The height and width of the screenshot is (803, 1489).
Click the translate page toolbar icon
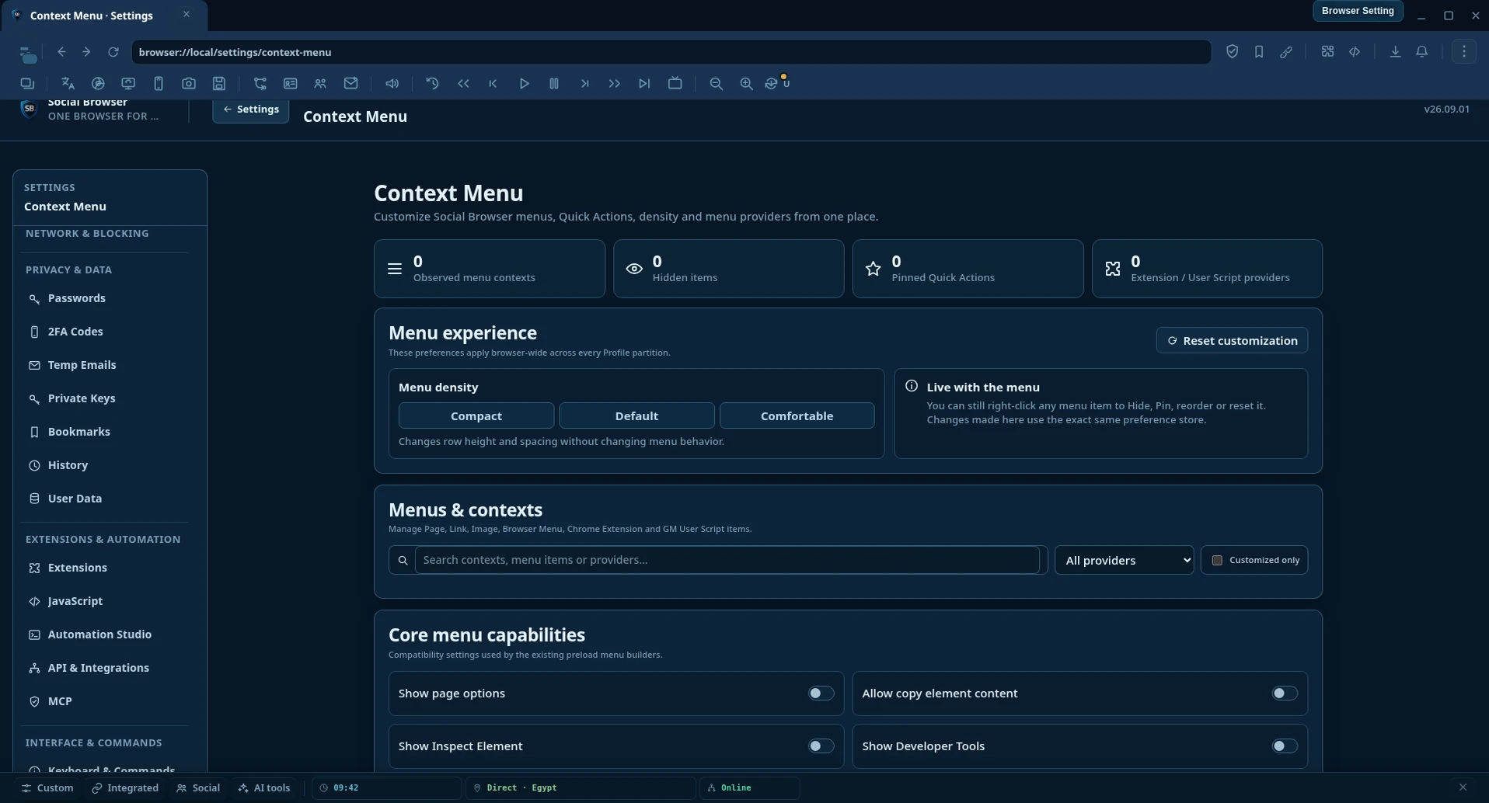click(x=68, y=84)
